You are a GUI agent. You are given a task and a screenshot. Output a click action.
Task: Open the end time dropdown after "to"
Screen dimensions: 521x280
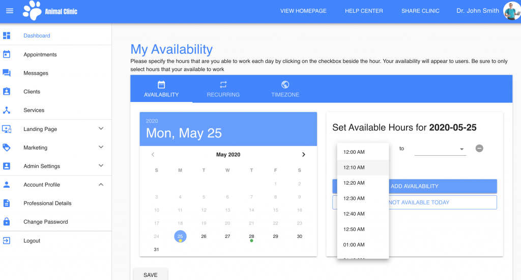tap(440, 149)
